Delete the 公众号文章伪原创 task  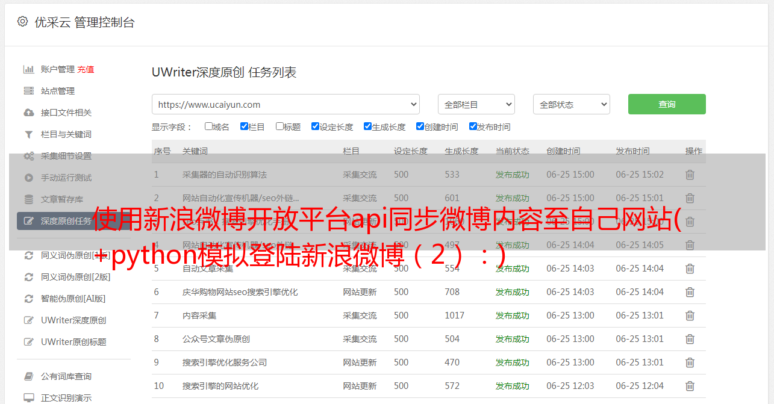click(690, 339)
